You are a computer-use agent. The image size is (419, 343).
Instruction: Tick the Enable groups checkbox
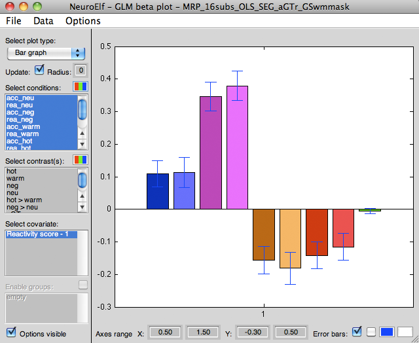(82, 285)
